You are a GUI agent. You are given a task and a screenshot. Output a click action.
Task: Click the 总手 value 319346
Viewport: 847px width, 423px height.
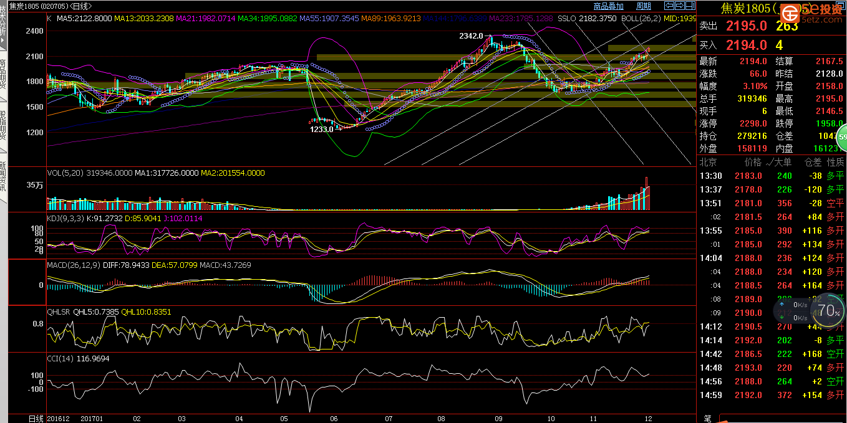tap(752, 99)
